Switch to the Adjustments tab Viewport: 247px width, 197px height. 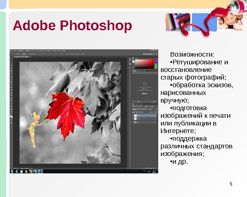click(140, 71)
